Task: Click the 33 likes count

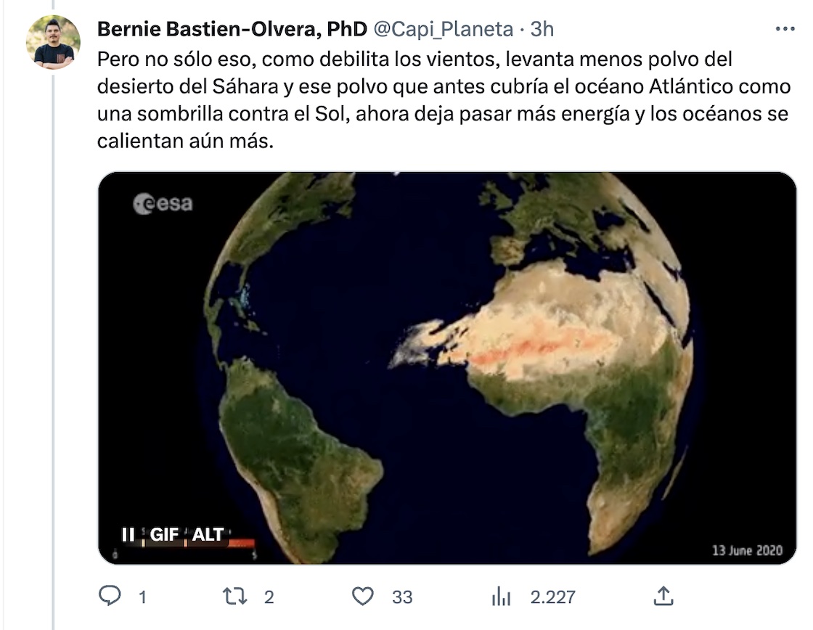Action: (x=402, y=597)
